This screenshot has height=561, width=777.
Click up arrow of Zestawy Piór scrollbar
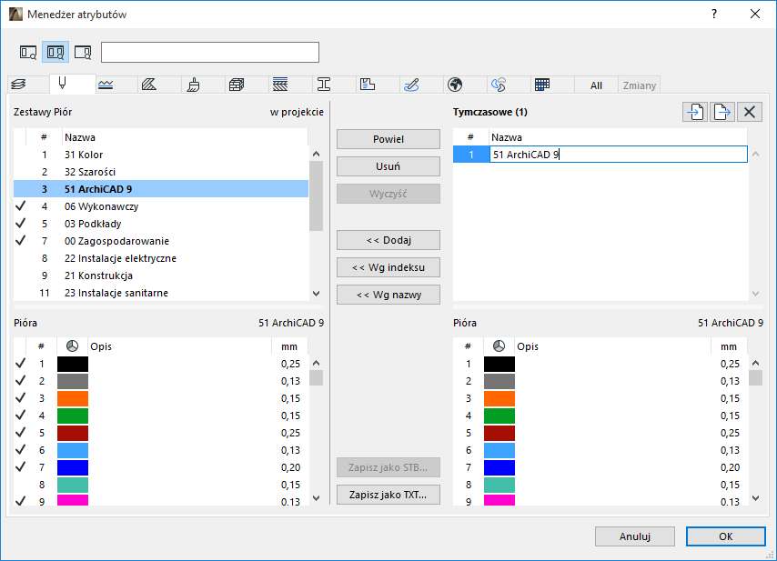pos(316,154)
